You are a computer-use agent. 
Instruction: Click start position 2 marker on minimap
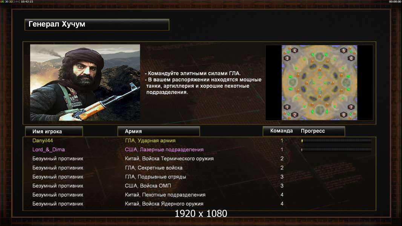click(295, 115)
